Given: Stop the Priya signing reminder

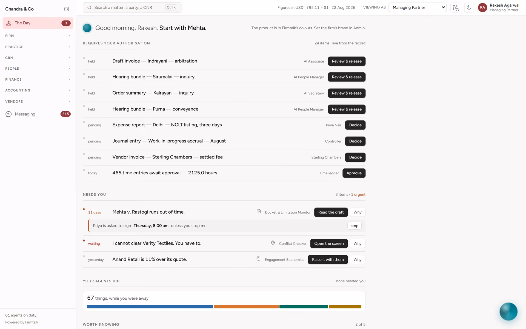Looking at the screenshot, I should [355, 226].
